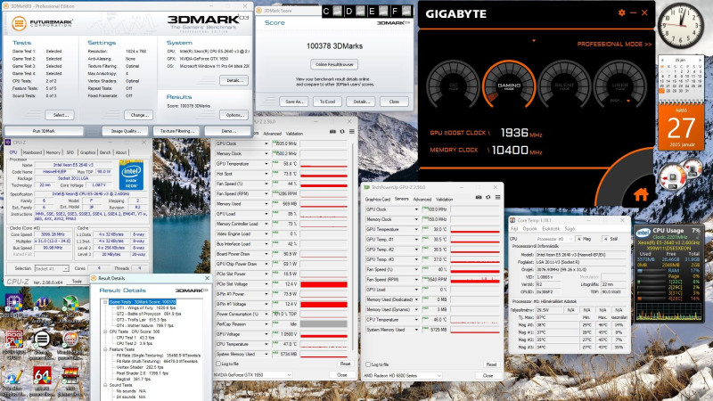Open the Unreal U logo desktop shortcut
713x401 pixels.
tap(42, 303)
